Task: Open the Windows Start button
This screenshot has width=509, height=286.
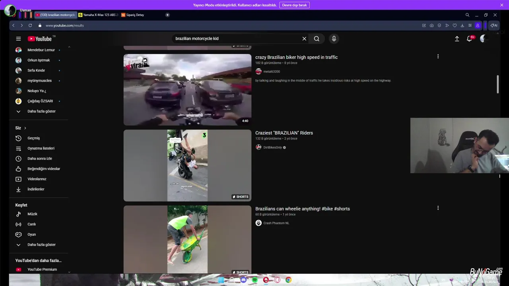Action: pyautogui.click(x=221, y=280)
